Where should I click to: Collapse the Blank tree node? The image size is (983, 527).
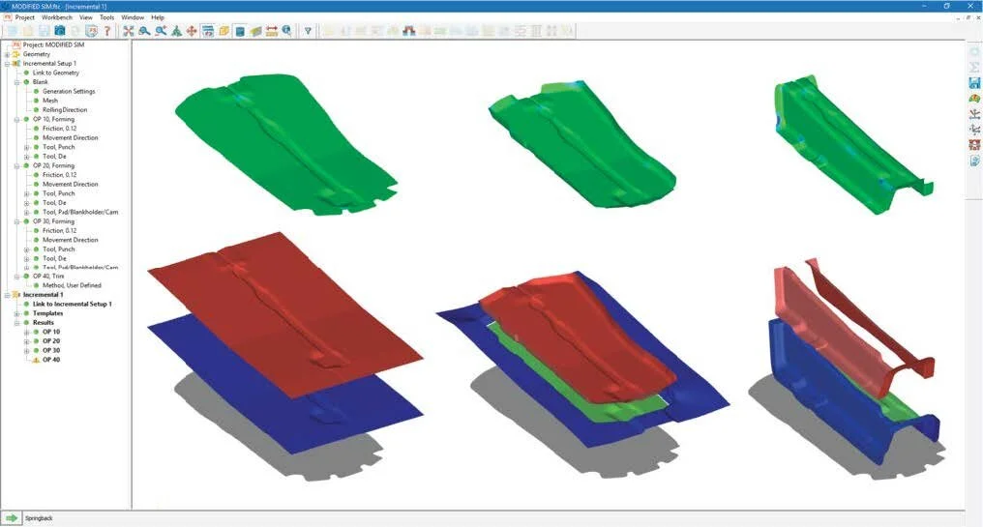coord(16,82)
